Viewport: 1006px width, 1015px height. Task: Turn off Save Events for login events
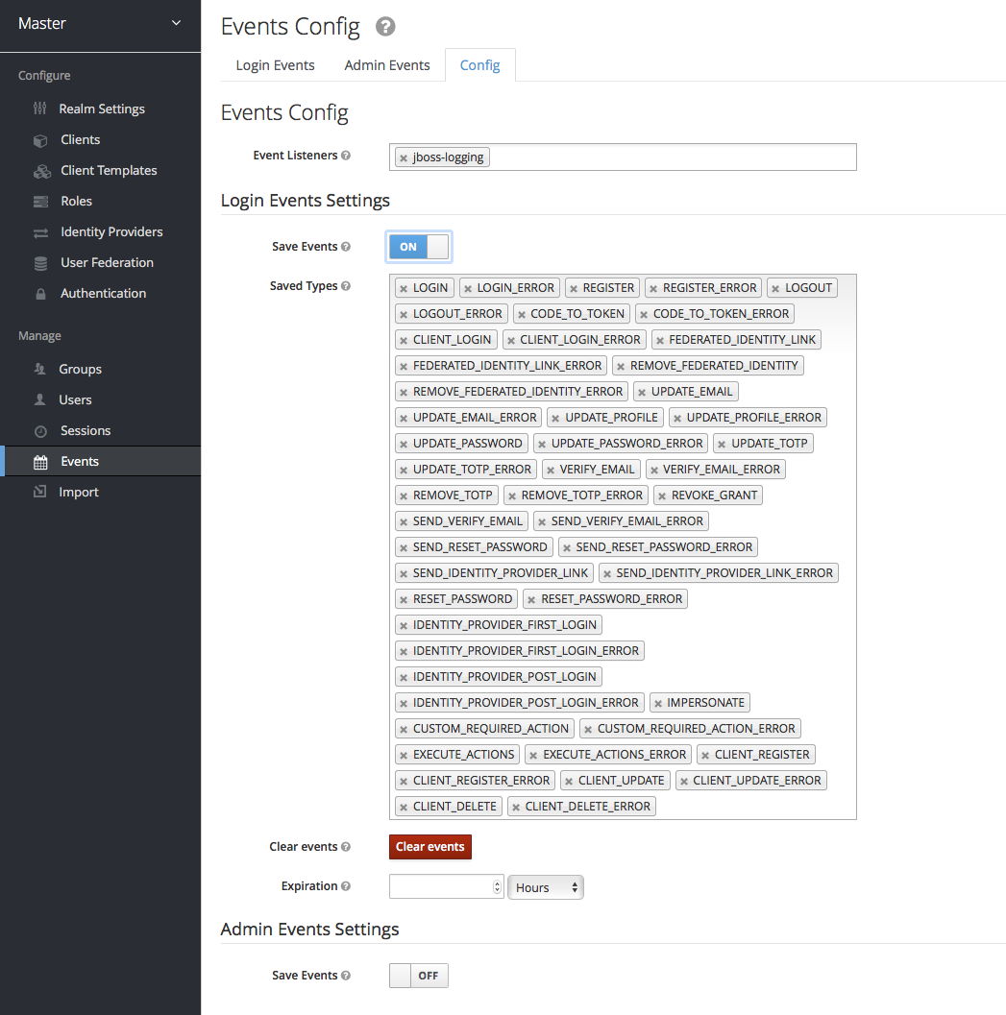pos(419,247)
